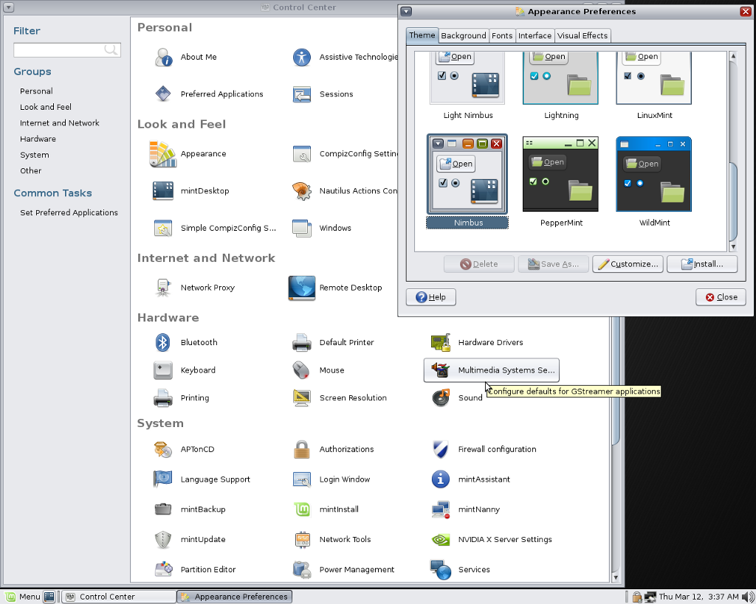Open mintInstall icon
The height and width of the screenshot is (604, 756).
click(302, 509)
